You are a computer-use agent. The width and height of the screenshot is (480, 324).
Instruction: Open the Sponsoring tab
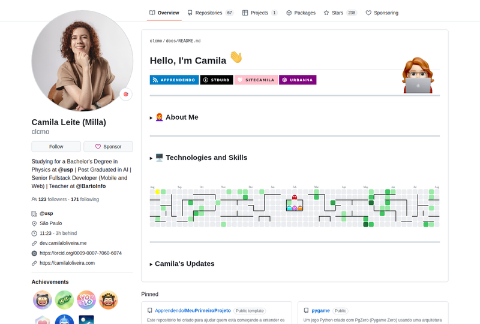(382, 13)
